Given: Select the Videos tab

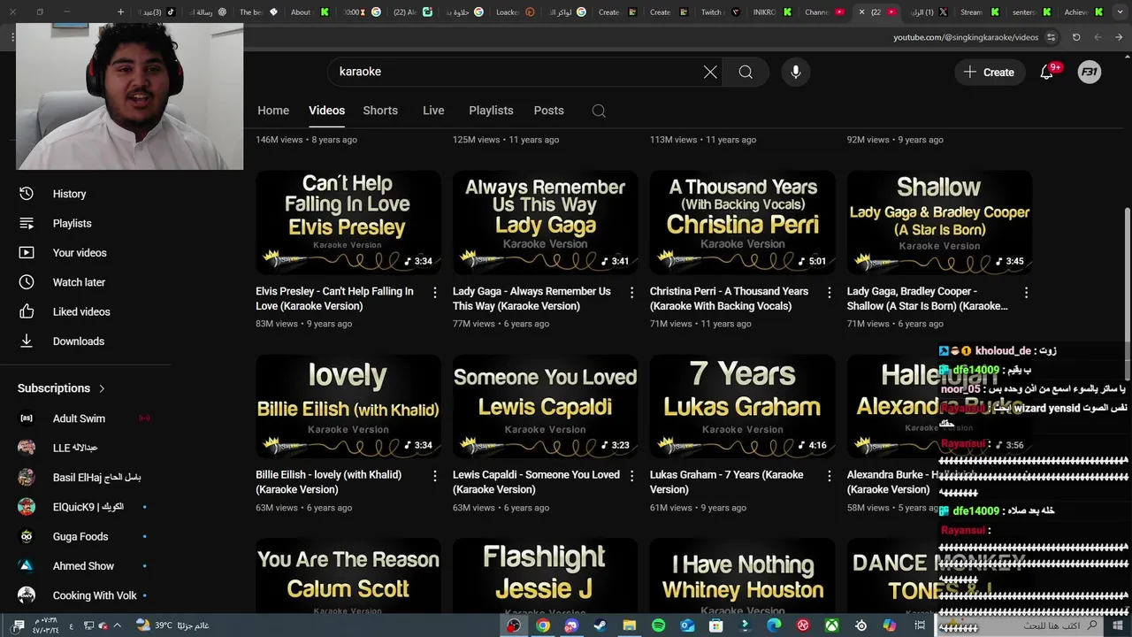Looking at the screenshot, I should pyautogui.click(x=326, y=111).
